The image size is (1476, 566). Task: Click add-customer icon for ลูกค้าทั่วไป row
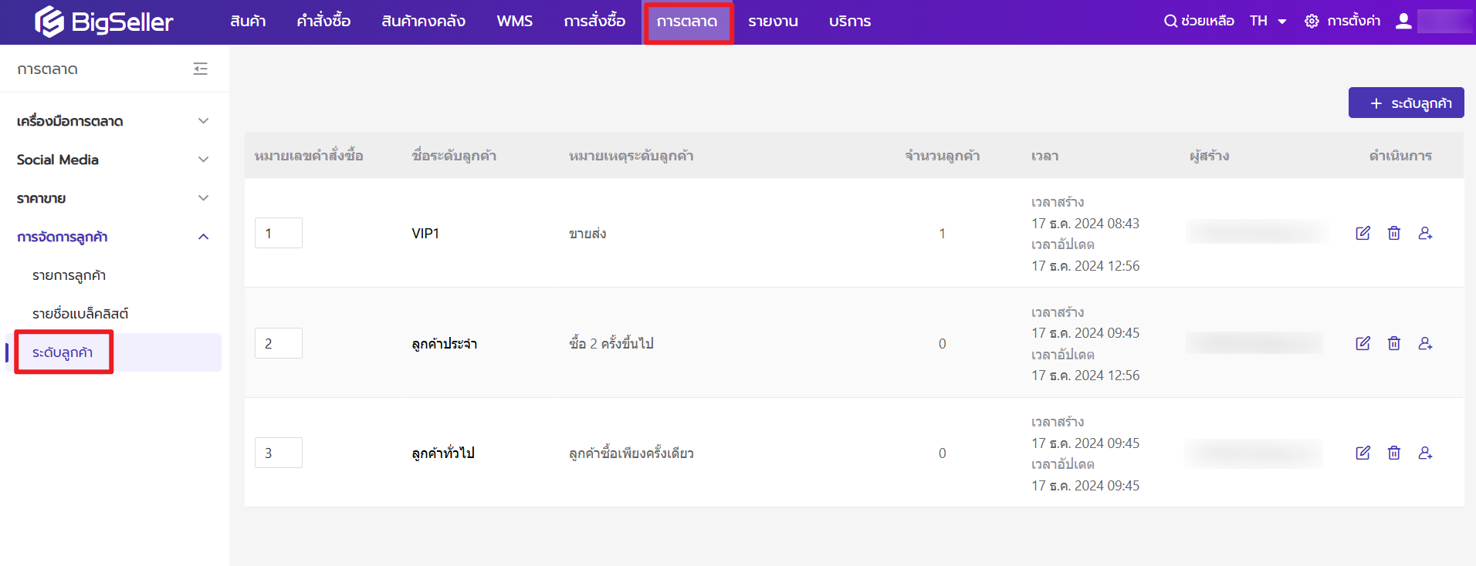pyautogui.click(x=1425, y=453)
